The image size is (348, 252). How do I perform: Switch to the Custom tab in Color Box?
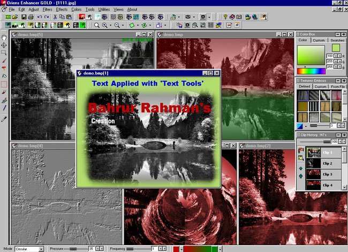click(319, 40)
